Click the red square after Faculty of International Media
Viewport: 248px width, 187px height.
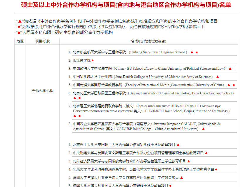pyautogui.click(x=234, y=85)
